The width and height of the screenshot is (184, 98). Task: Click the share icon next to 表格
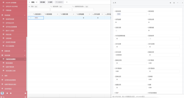point(37,2)
